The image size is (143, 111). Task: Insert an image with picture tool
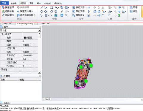[56, 15]
